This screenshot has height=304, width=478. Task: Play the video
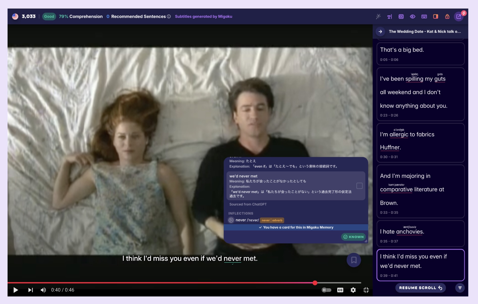coord(16,290)
